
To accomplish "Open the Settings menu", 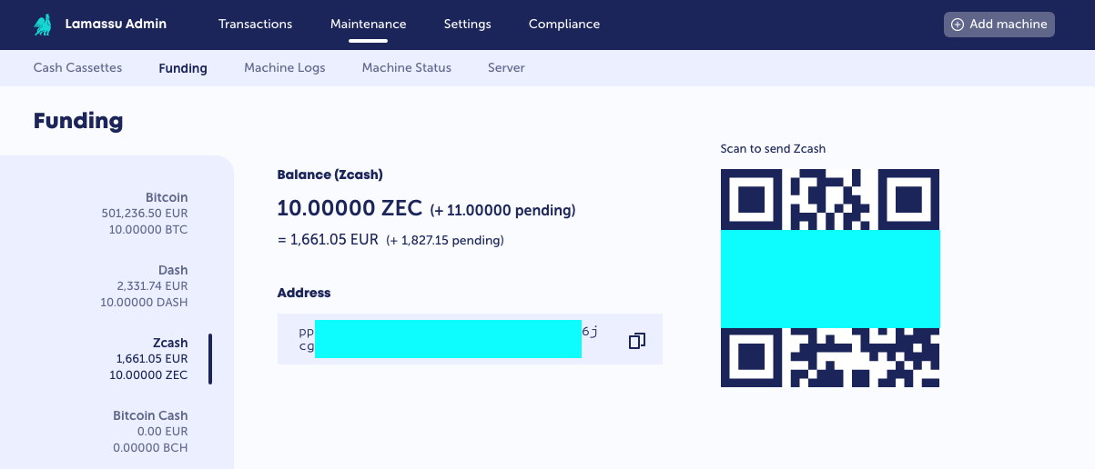I will pyautogui.click(x=468, y=25).
